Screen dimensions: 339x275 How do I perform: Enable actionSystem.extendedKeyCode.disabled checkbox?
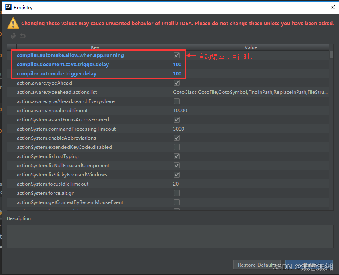pos(177,147)
